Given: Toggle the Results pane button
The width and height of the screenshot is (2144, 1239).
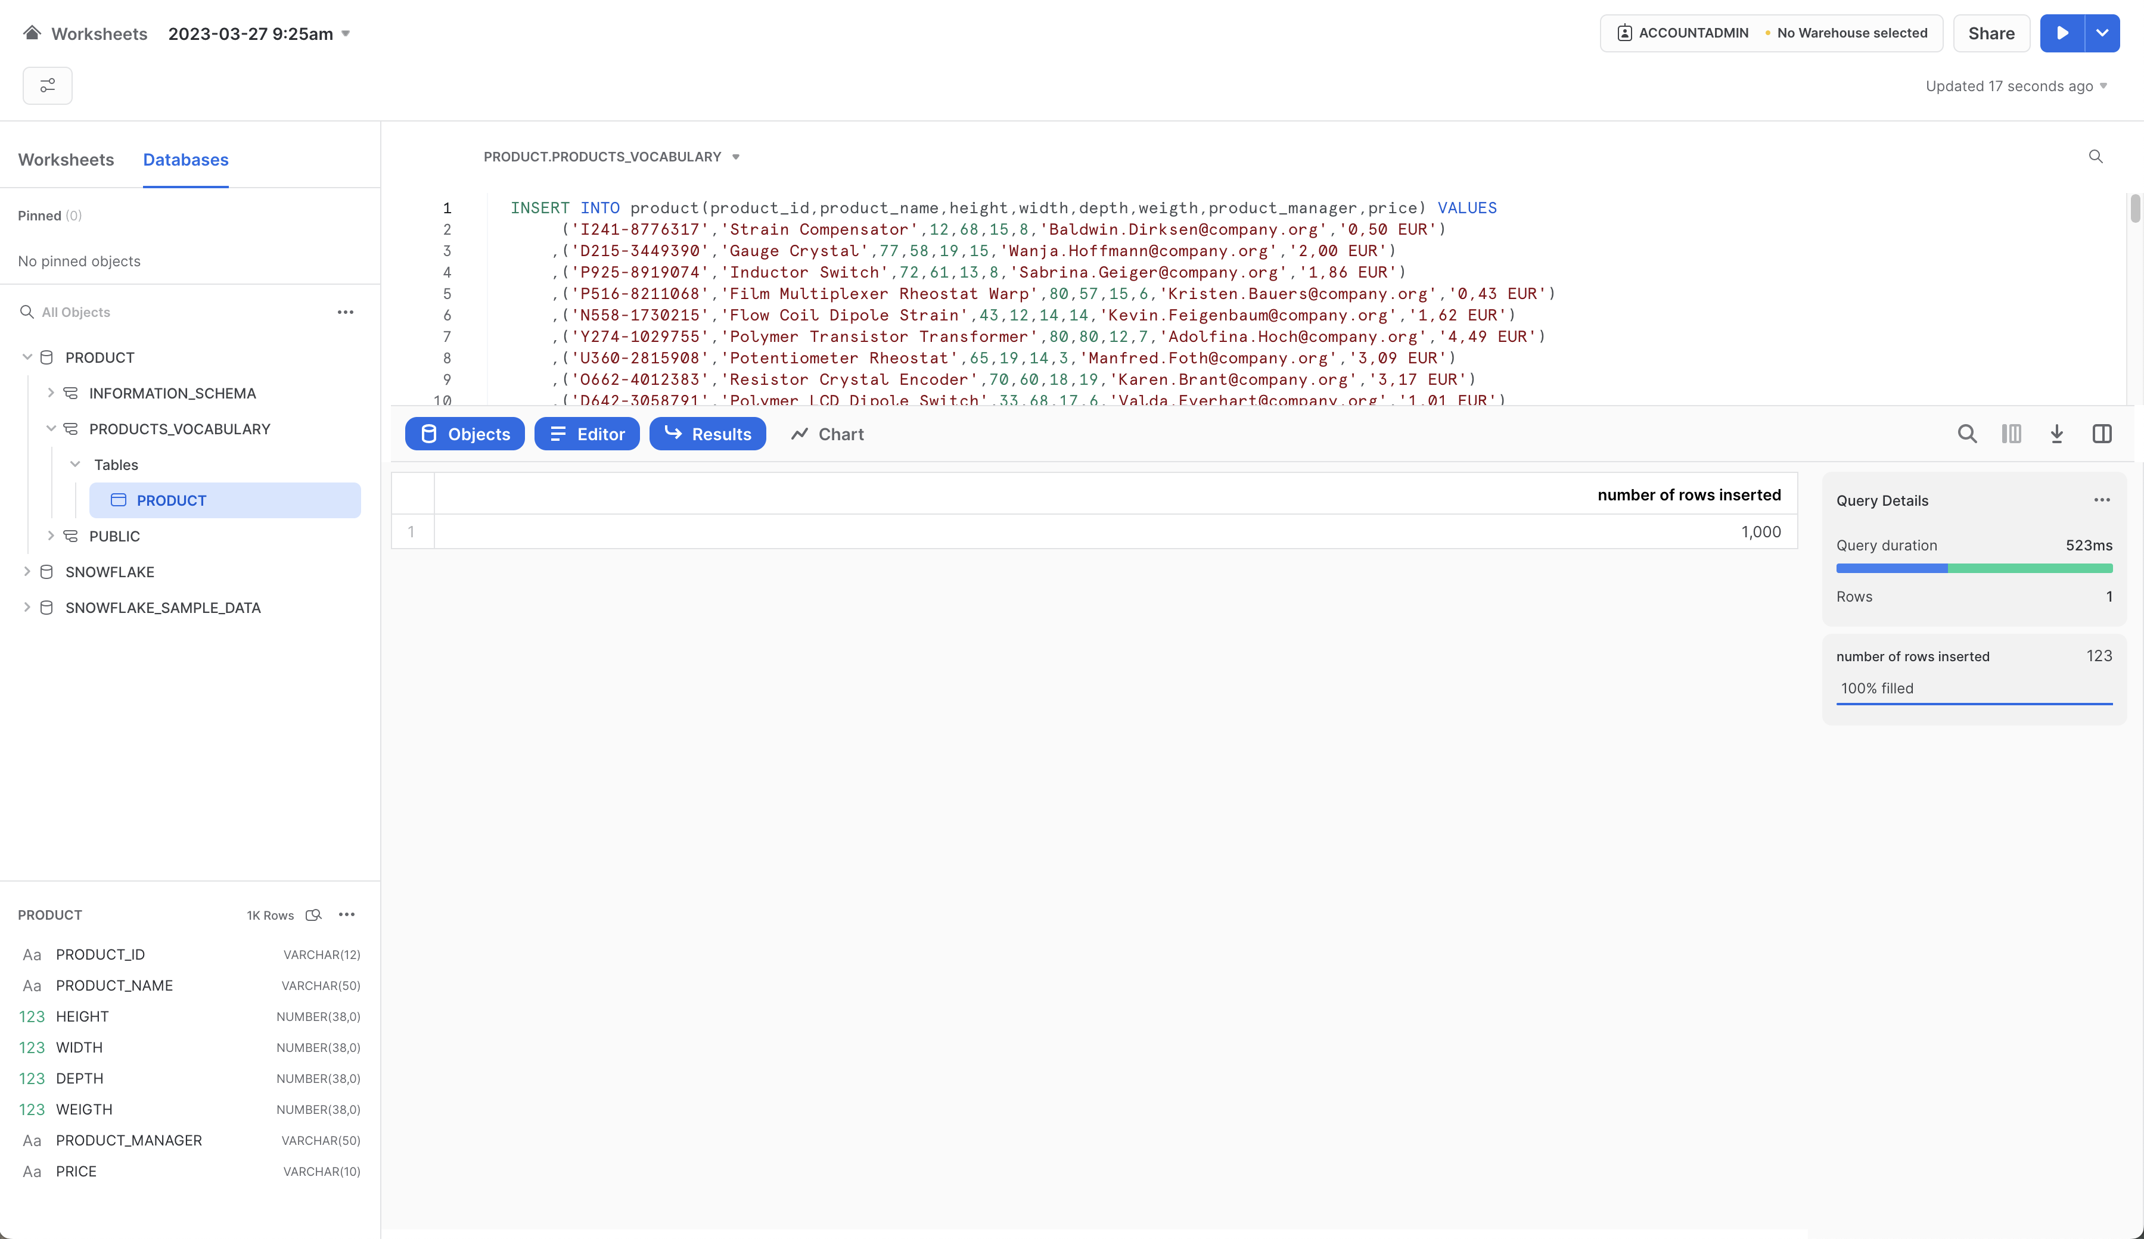Looking at the screenshot, I should coord(707,434).
